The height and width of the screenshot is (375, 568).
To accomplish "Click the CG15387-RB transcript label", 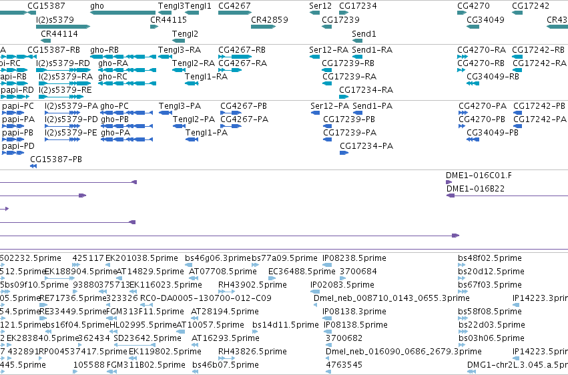I will [53, 49].
